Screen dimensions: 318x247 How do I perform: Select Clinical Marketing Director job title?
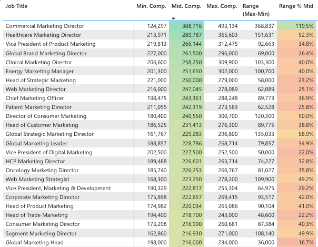click(39, 62)
